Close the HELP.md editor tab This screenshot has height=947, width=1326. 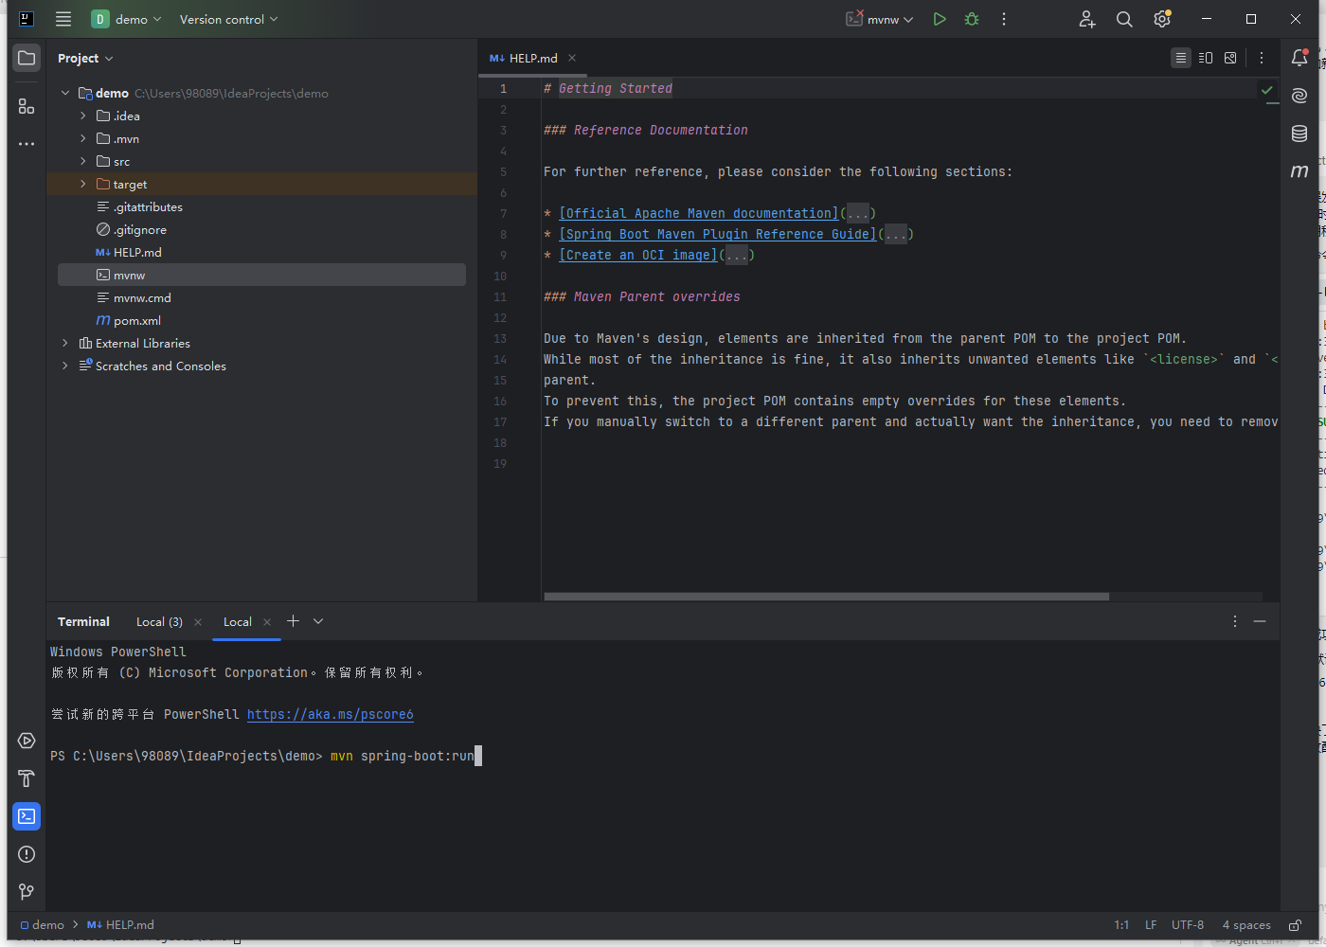pyautogui.click(x=572, y=58)
